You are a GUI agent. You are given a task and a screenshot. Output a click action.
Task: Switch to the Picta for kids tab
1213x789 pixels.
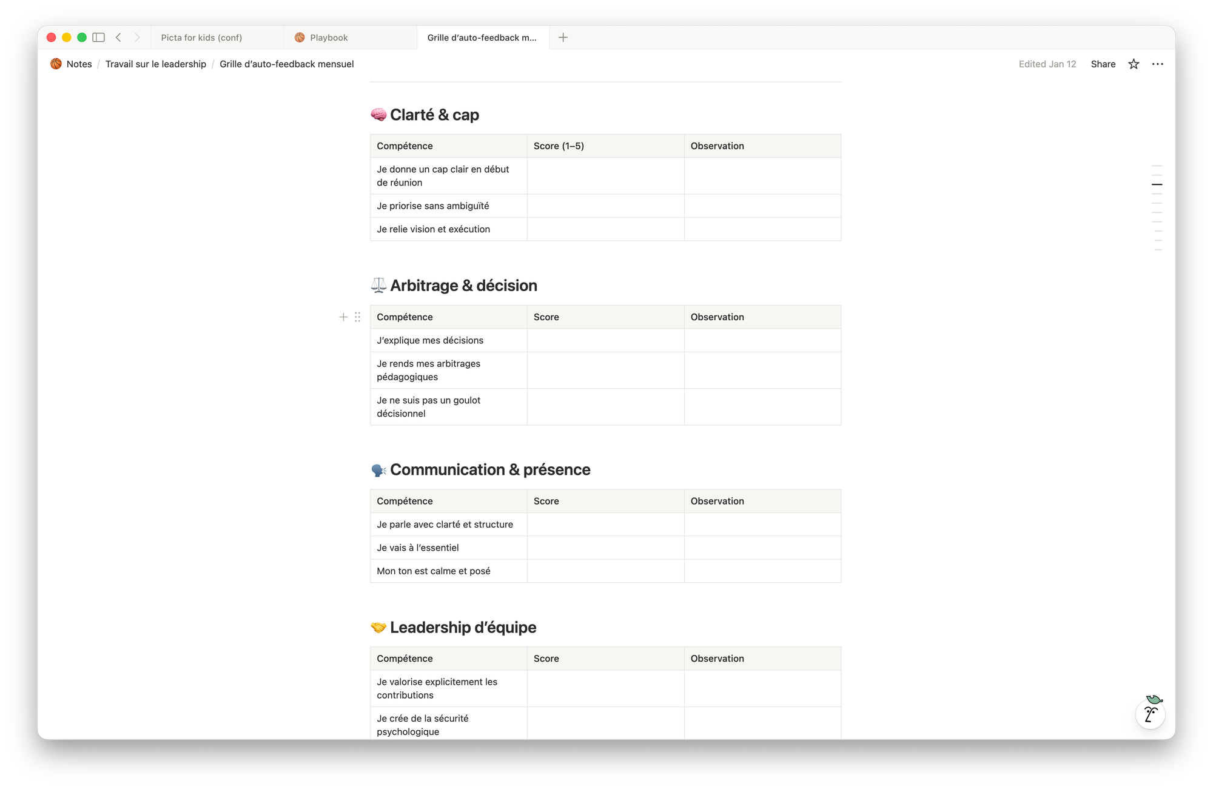click(x=201, y=38)
